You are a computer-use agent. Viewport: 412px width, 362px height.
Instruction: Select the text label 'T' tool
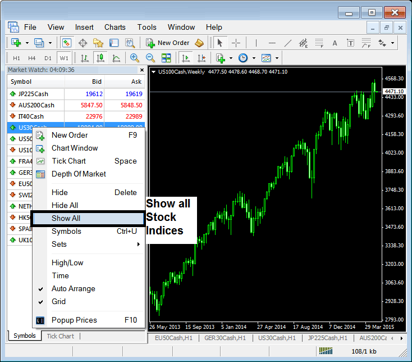coord(350,43)
